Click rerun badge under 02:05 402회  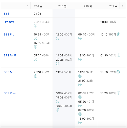[x=80, y=97]
